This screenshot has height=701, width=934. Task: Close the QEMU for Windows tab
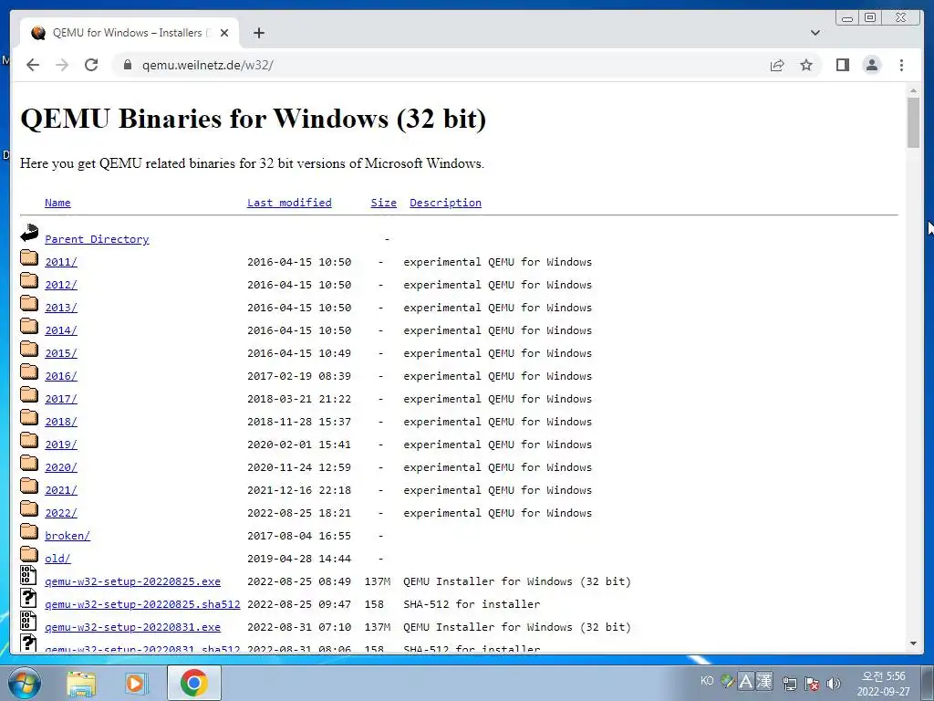224,33
